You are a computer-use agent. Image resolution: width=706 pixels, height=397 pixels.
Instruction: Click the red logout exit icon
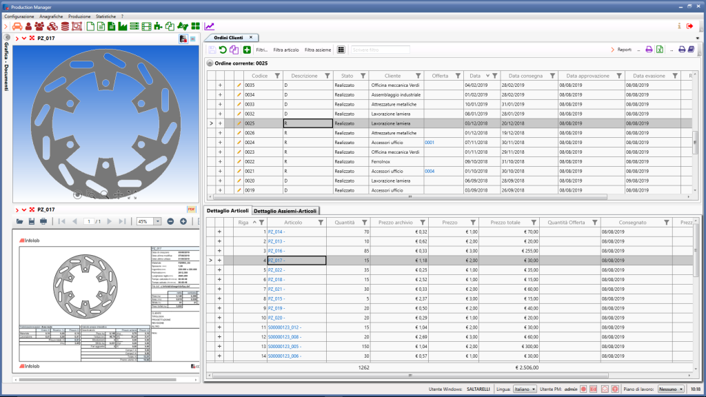point(689,26)
